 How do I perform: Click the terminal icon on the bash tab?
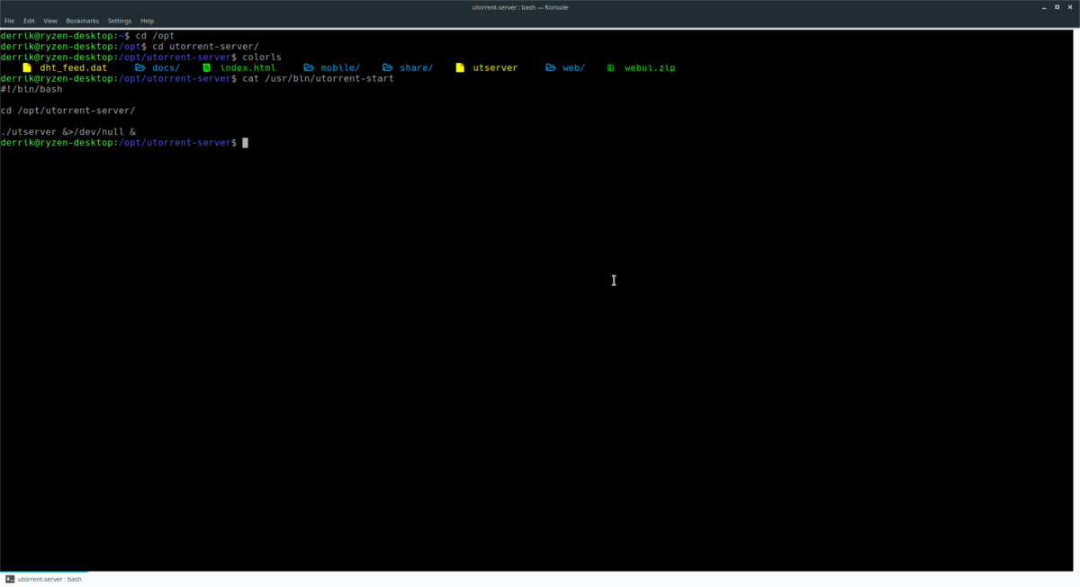tap(11, 579)
